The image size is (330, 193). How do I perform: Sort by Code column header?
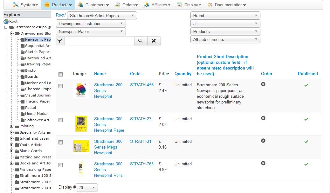[x=135, y=74]
